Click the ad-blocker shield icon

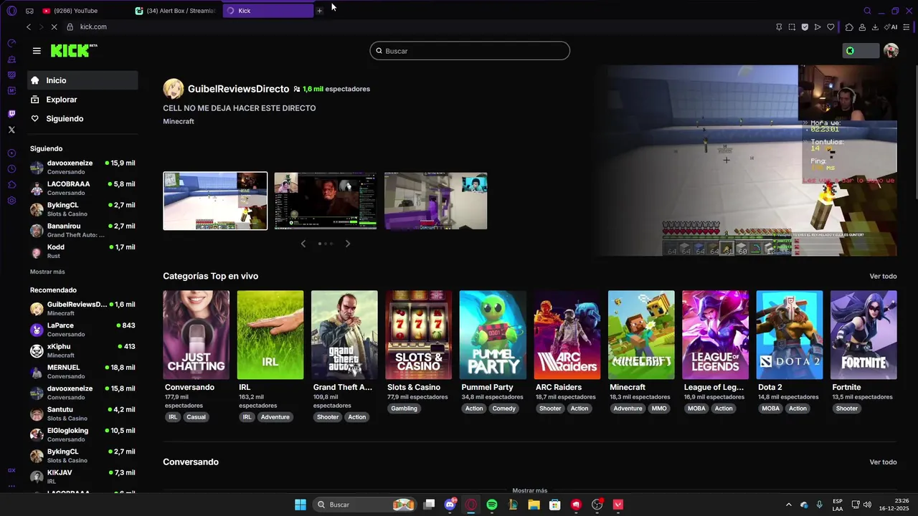pyautogui.click(x=805, y=27)
